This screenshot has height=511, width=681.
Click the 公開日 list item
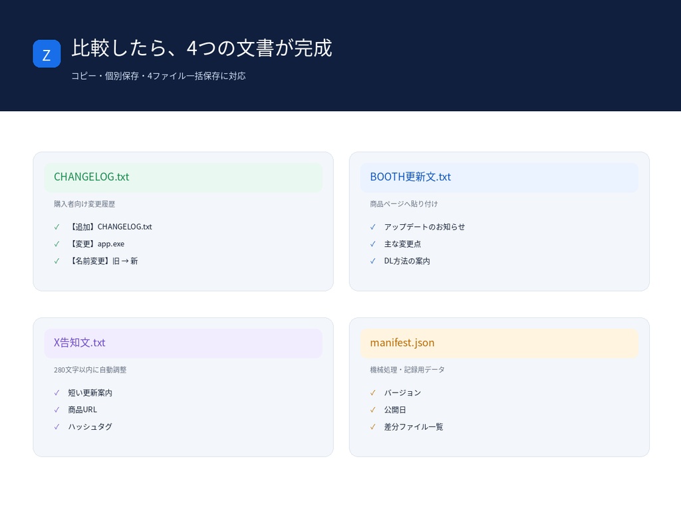(x=395, y=410)
